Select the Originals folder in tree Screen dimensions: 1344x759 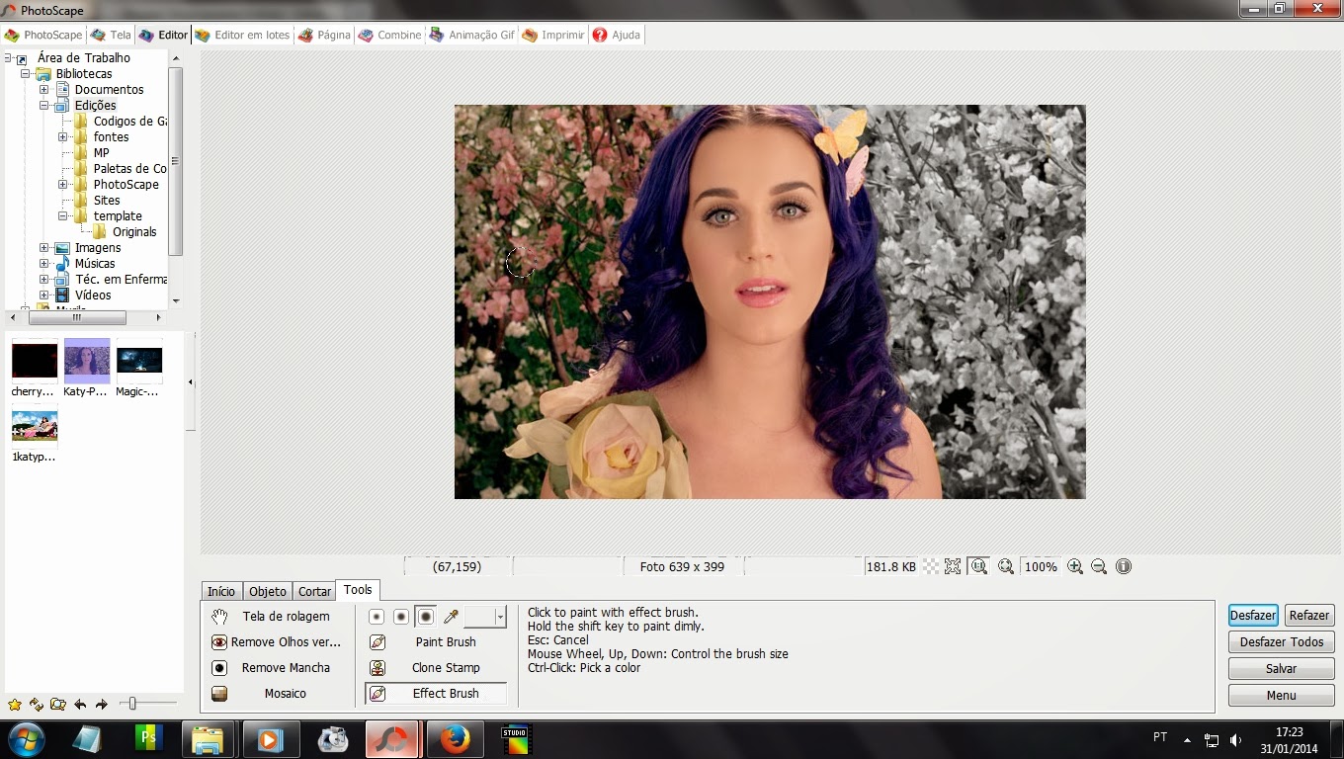click(134, 232)
